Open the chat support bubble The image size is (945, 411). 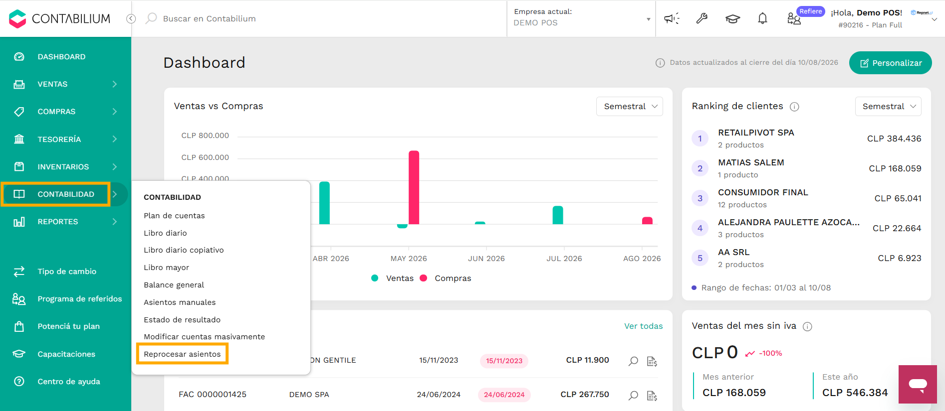pyautogui.click(x=918, y=384)
